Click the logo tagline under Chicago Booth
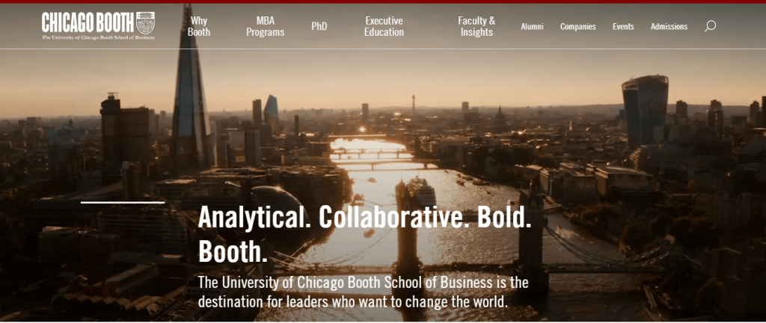The height and width of the screenshot is (323, 766). (x=98, y=37)
